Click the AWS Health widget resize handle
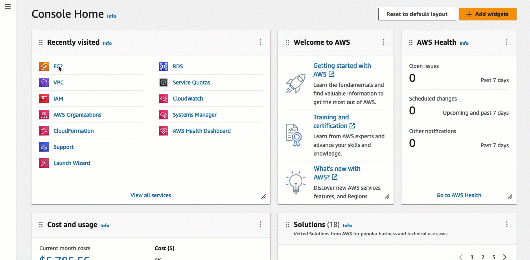530x260 pixels. (510, 197)
